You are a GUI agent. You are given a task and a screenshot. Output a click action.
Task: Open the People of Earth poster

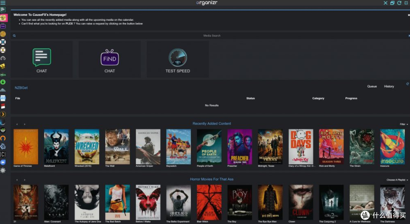209,146
